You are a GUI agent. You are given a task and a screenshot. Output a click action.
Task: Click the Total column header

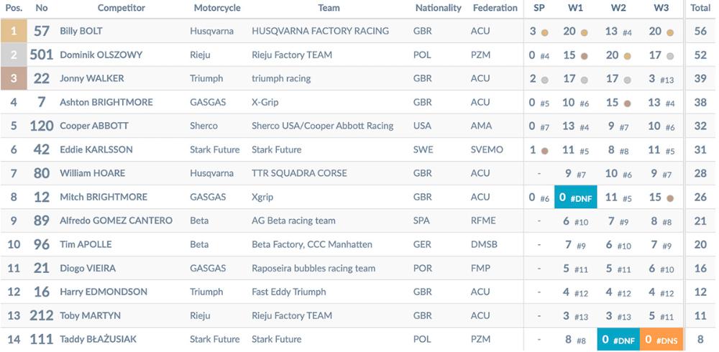[700, 8]
